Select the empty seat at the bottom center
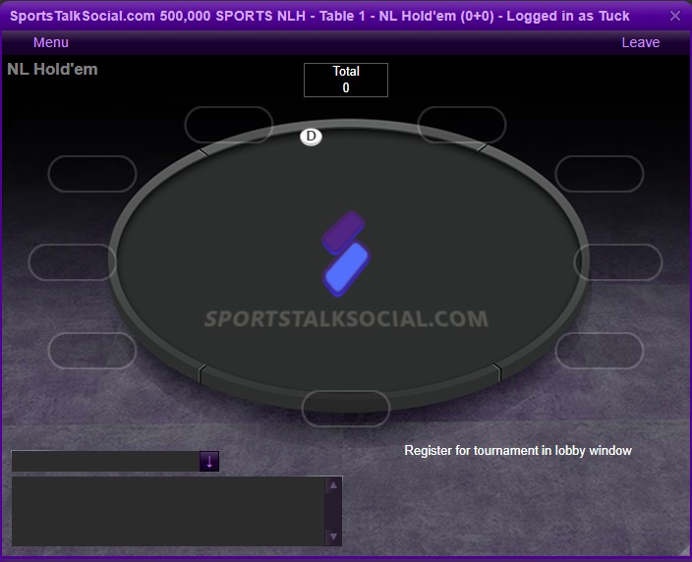The height and width of the screenshot is (562, 692). click(x=346, y=409)
